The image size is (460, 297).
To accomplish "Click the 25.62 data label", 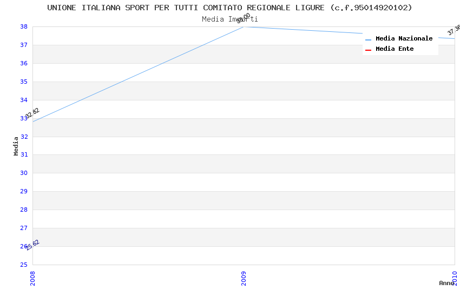I will (x=32, y=245).
